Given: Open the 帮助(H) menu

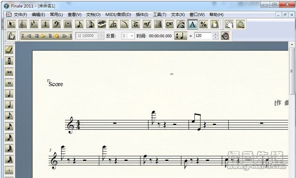Looking at the screenshot, I should [x=216, y=14].
